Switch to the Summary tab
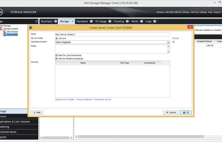222x142 pixels. 47,22
